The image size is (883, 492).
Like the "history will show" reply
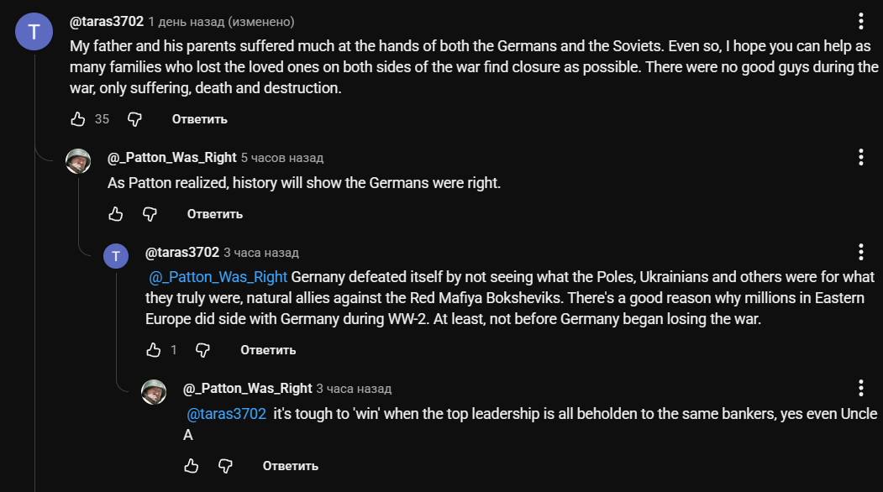point(116,214)
